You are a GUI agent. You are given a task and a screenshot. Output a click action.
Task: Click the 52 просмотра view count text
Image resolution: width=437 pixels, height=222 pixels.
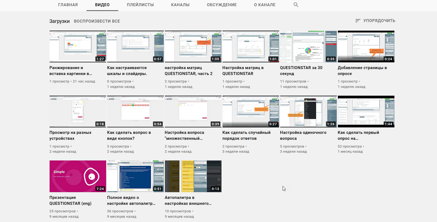pyautogui.click(x=350, y=146)
